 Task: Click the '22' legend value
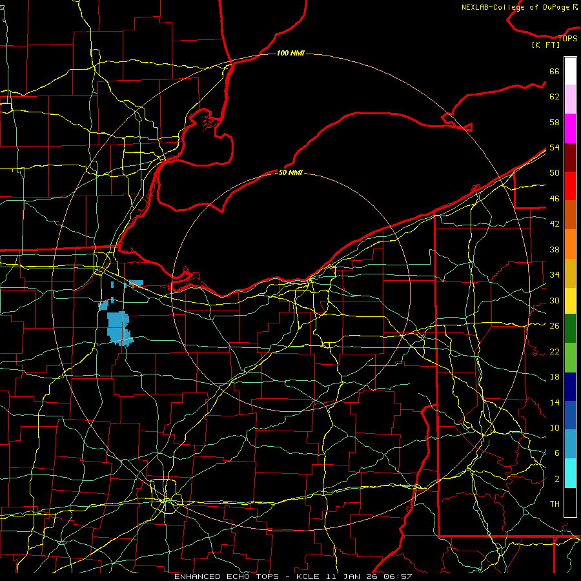tap(555, 351)
